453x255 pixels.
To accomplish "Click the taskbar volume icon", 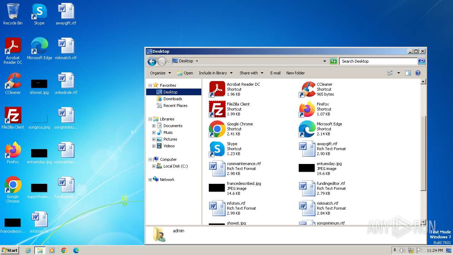I will [402, 250].
